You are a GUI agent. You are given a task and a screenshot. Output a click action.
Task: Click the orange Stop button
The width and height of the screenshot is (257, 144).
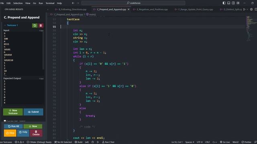coord(10,133)
